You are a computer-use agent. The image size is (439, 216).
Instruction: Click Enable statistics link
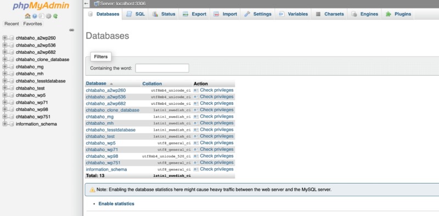116,204
